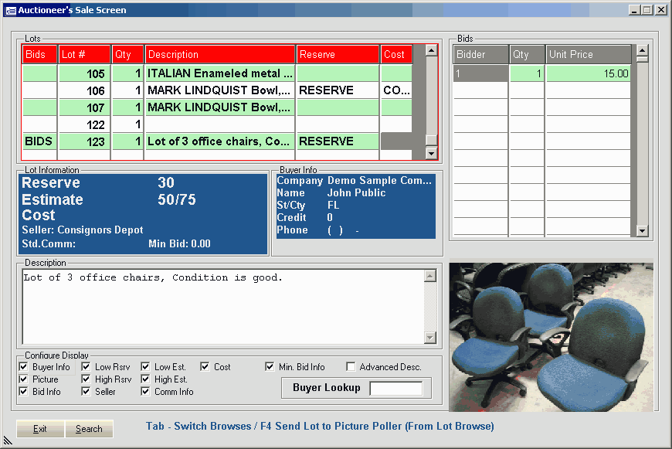Click the Seller: Consignors Depot text
This screenshot has height=449, width=672.
click(83, 230)
